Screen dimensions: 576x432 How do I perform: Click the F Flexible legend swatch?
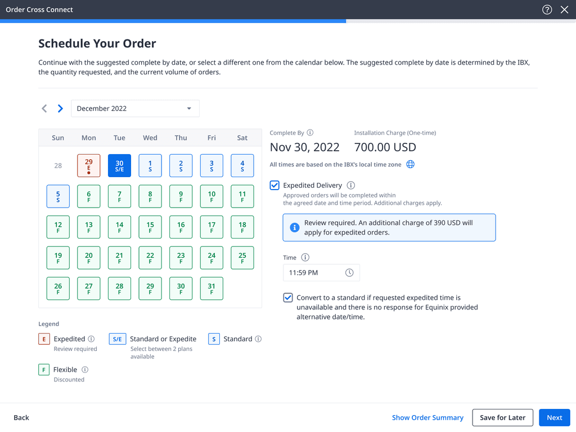tap(44, 370)
